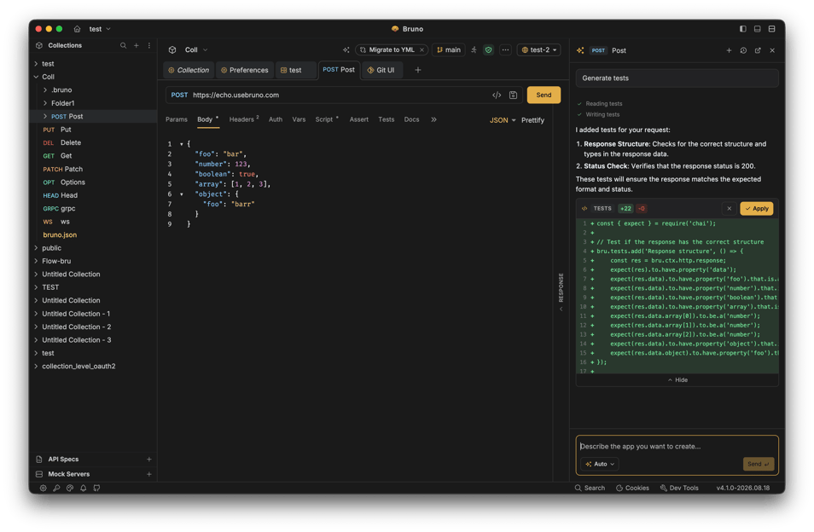The height and width of the screenshot is (532, 814).
Task: Focus the request URL field
Action: click(340, 95)
